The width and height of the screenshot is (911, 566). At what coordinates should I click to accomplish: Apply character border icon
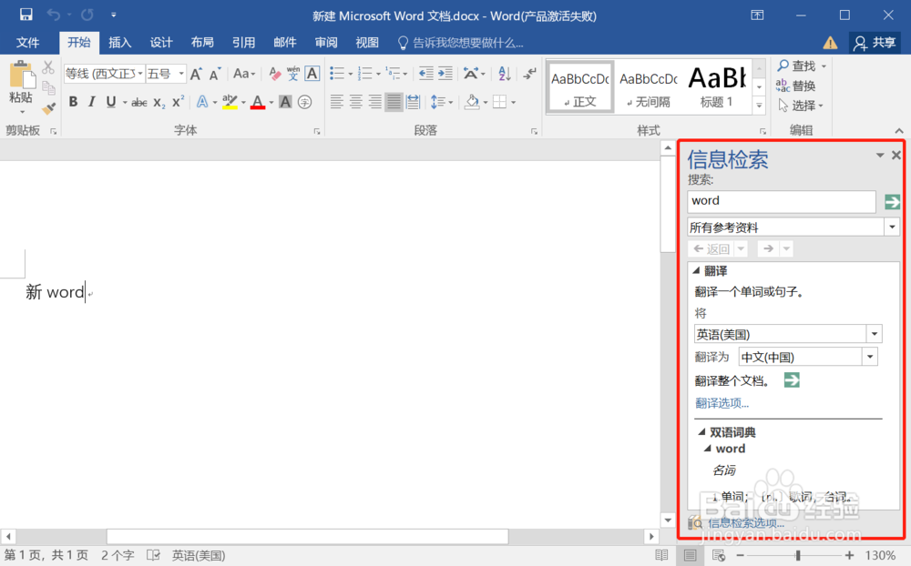coord(312,74)
